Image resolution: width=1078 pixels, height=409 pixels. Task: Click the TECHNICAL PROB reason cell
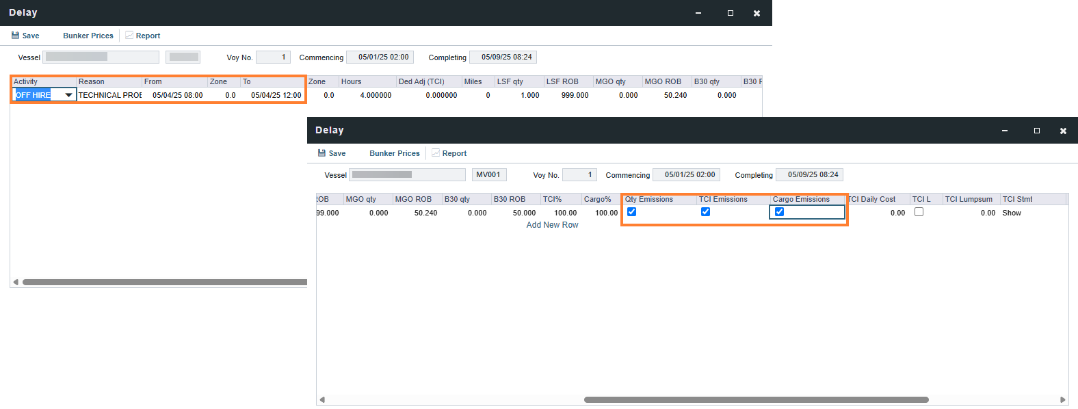pyautogui.click(x=109, y=95)
